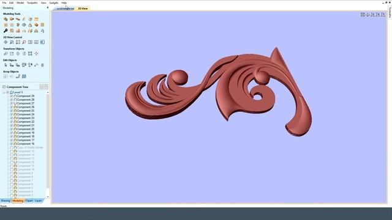Select the Create Shape from vectors tool
The height and width of the screenshot is (220, 392).
click(6, 19)
